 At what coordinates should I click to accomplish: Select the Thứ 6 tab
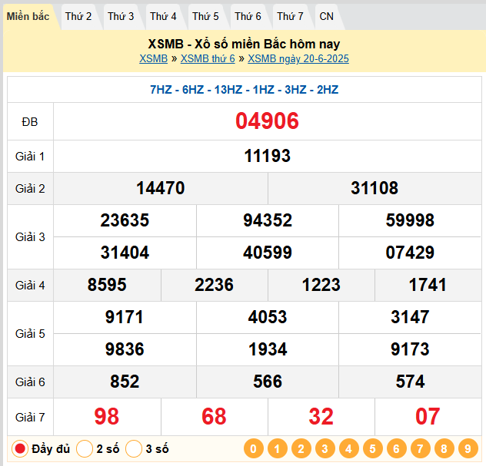point(248,16)
